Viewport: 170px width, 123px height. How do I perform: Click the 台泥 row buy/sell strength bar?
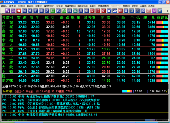pos(162,22)
